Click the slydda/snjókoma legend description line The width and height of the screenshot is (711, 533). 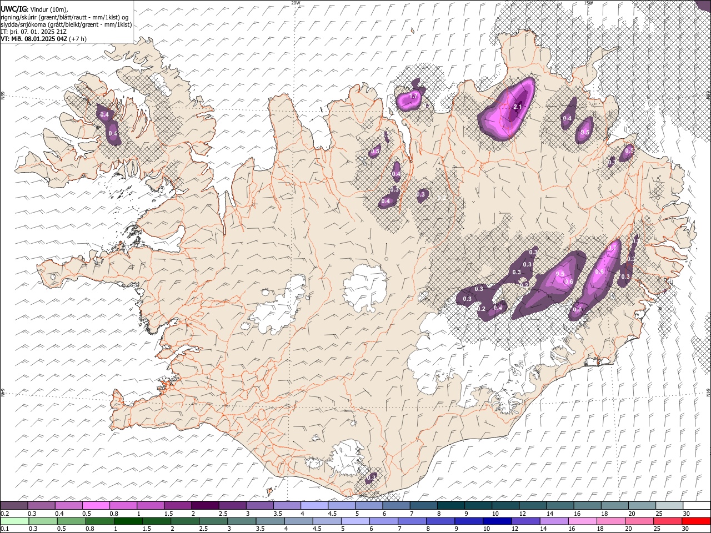(x=66, y=24)
